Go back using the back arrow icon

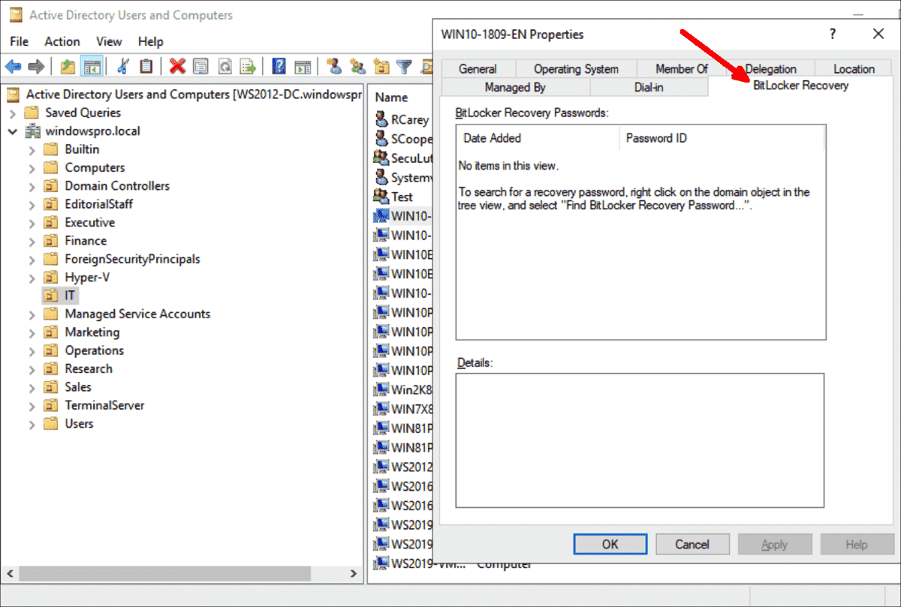(14, 66)
